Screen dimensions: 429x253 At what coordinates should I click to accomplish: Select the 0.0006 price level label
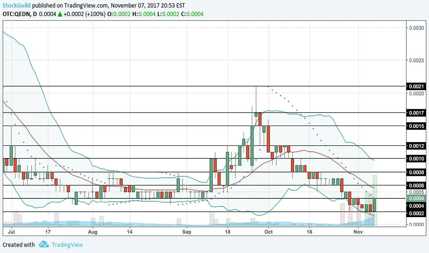point(417,185)
